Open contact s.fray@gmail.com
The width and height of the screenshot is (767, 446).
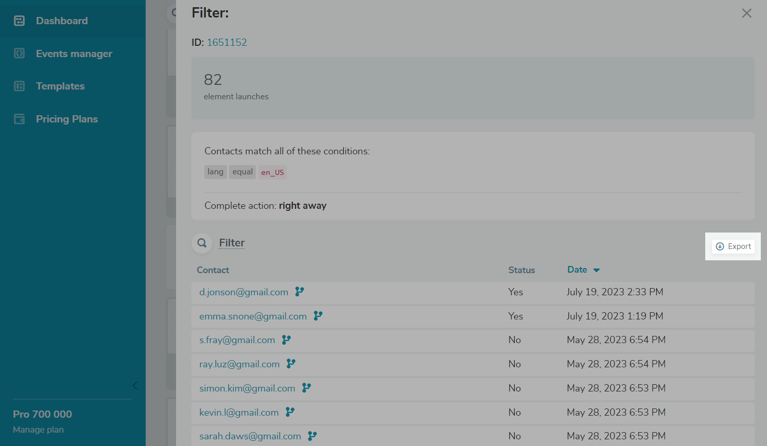click(237, 340)
